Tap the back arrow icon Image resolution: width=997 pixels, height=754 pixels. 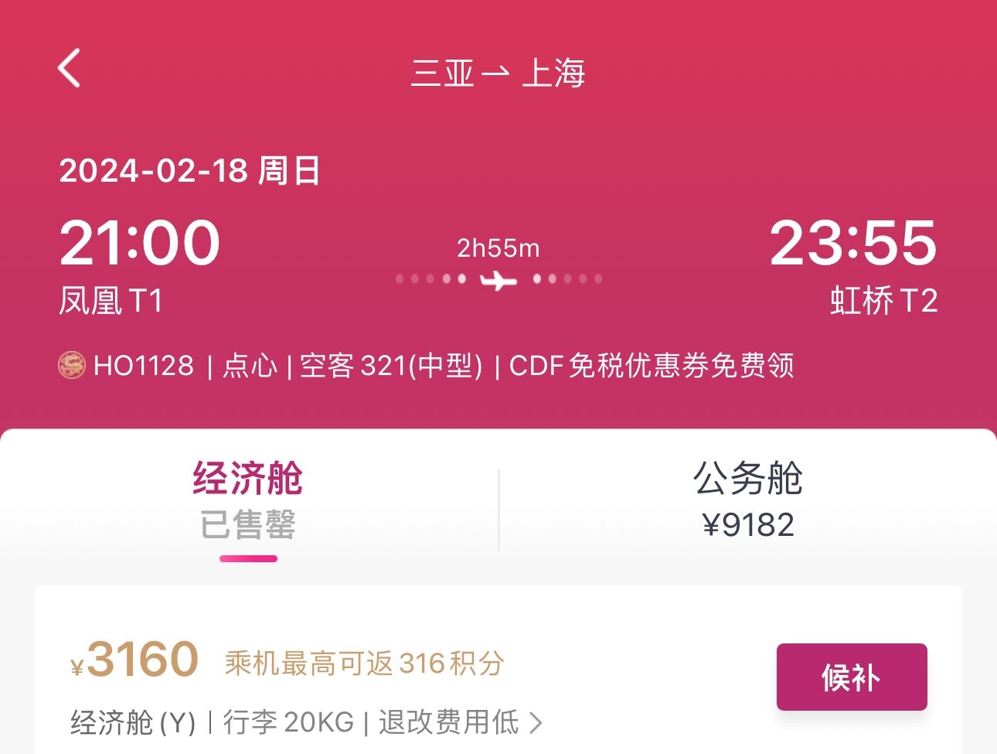tap(70, 68)
